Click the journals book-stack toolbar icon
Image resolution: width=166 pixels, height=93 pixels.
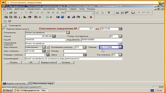(x=58, y=17)
